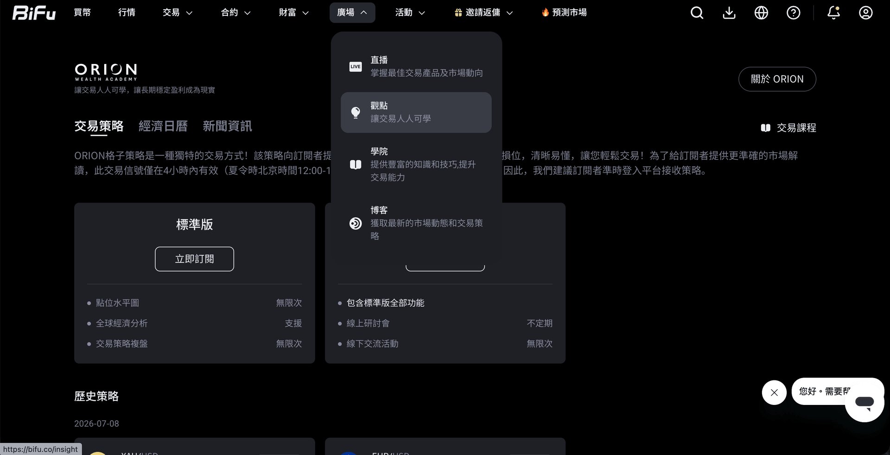
Task: Open 行情 in the navigation bar
Action: pyautogui.click(x=127, y=13)
